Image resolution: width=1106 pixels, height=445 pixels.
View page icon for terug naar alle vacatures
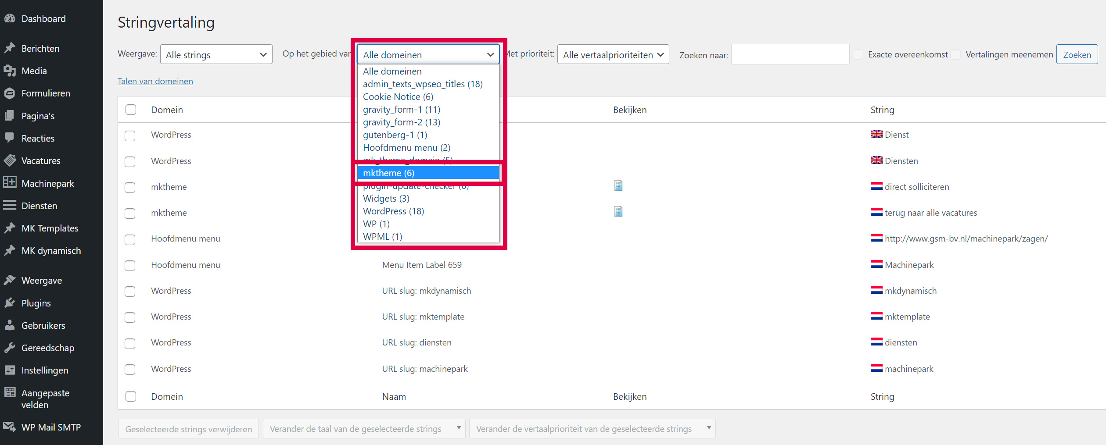[618, 212]
